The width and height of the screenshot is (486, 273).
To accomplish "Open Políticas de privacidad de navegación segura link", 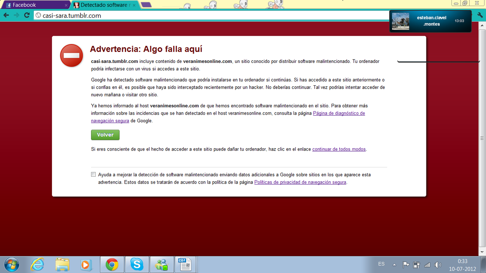I will pyautogui.click(x=300, y=182).
